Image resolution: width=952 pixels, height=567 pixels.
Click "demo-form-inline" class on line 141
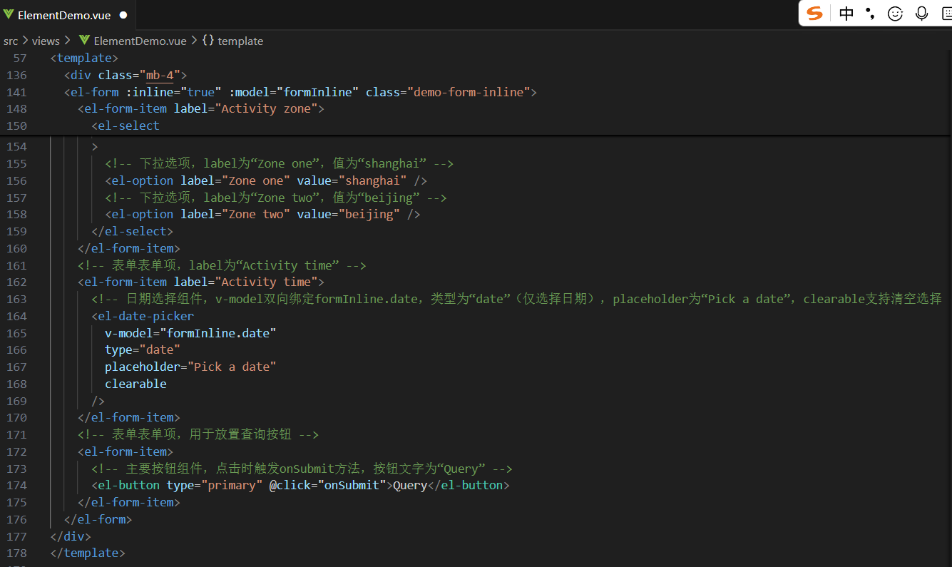click(x=468, y=92)
